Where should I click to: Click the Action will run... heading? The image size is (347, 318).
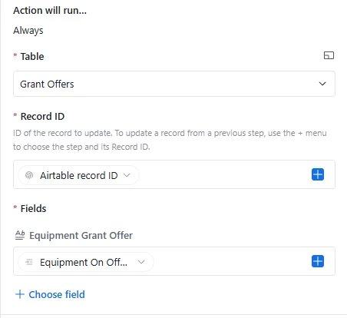point(50,11)
